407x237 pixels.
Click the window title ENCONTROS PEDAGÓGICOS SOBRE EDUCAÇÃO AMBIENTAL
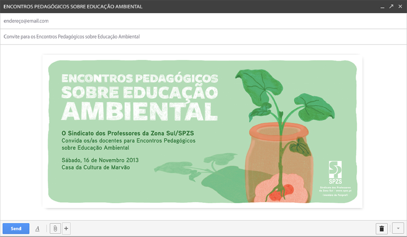click(73, 6)
